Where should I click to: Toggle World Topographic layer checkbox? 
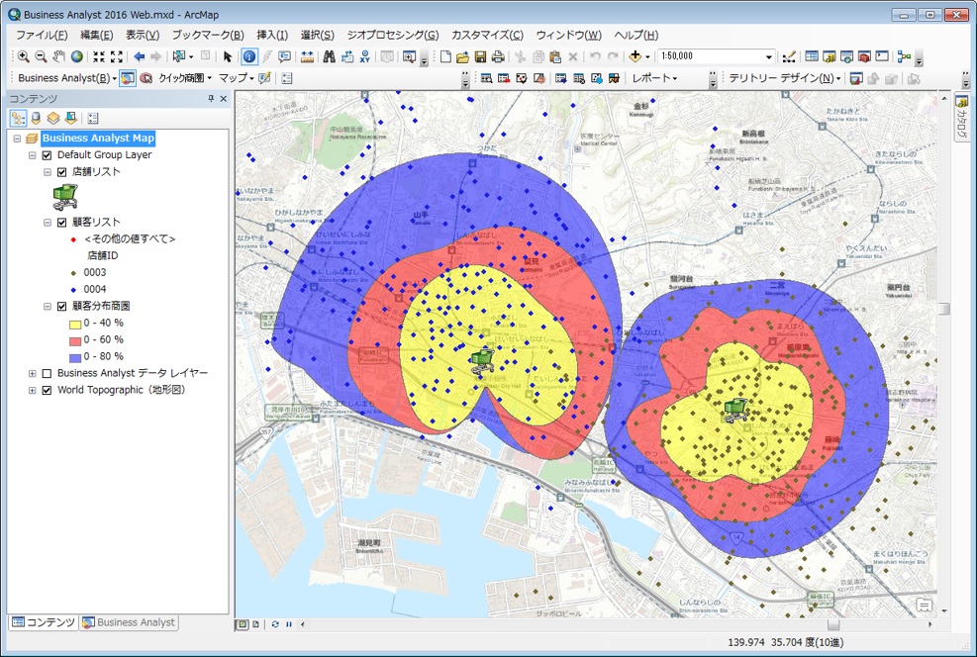click(47, 391)
